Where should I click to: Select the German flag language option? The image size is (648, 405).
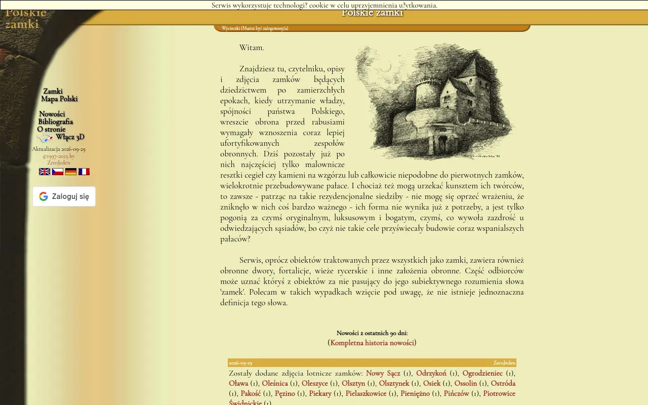pyautogui.click(x=71, y=172)
